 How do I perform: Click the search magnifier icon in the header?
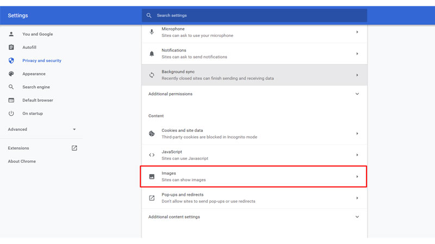(149, 16)
